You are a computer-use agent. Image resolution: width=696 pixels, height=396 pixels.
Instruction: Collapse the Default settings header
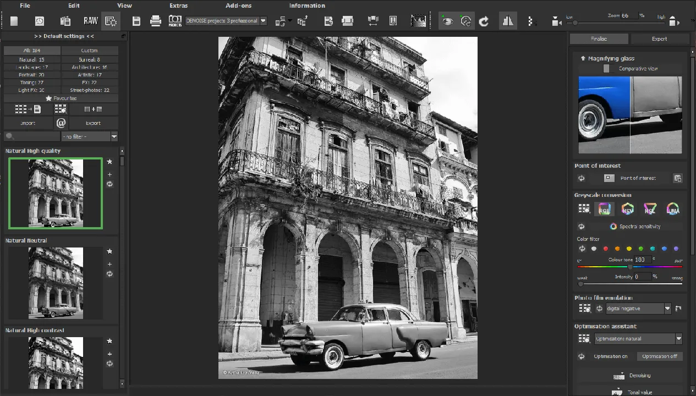click(x=64, y=36)
